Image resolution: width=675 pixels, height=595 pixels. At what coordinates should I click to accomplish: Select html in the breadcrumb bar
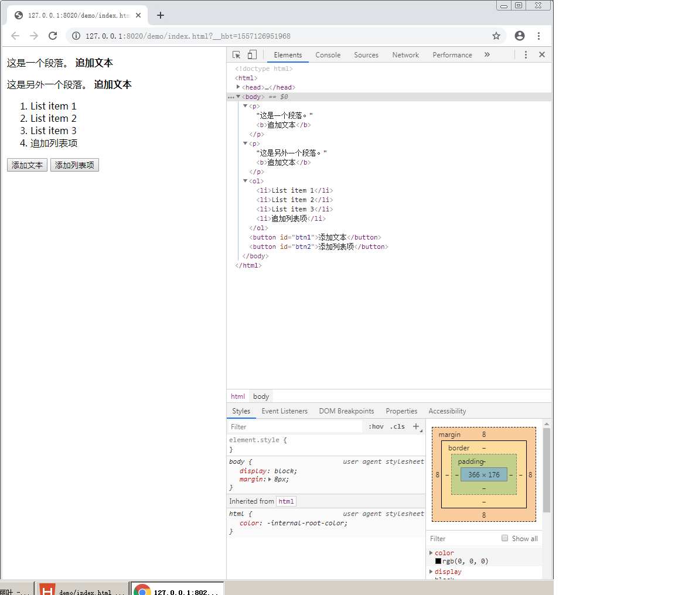pos(238,396)
